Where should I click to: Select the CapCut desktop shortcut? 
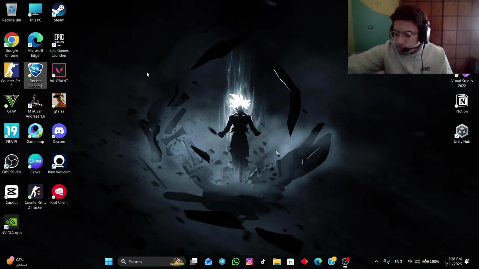pos(12,195)
